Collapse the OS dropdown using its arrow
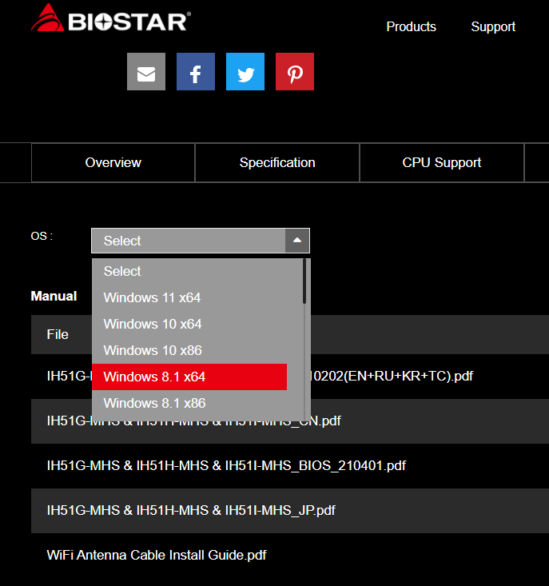 (297, 241)
